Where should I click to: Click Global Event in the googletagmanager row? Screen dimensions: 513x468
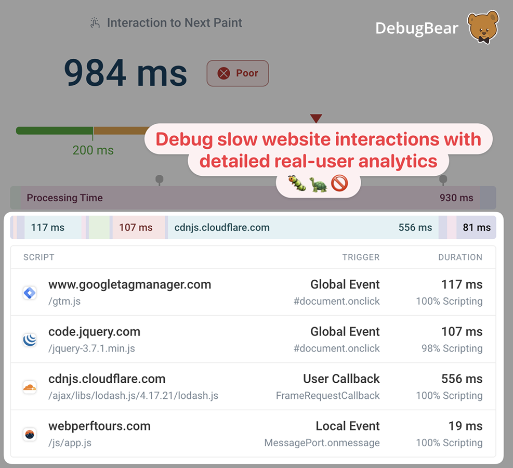coord(345,285)
